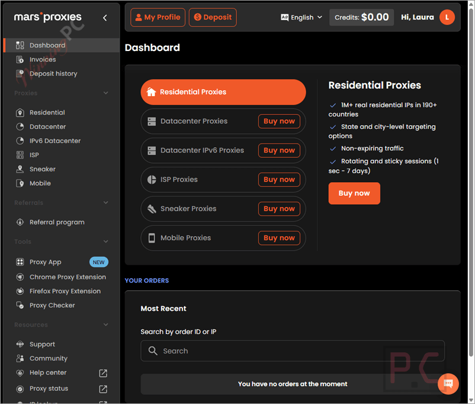The image size is (475, 404).
Task: Click the Referral program icon
Action: click(x=20, y=222)
